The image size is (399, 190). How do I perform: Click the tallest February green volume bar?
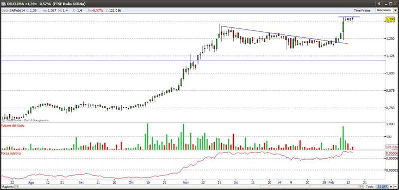pyautogui.click(x=343, y=138)
